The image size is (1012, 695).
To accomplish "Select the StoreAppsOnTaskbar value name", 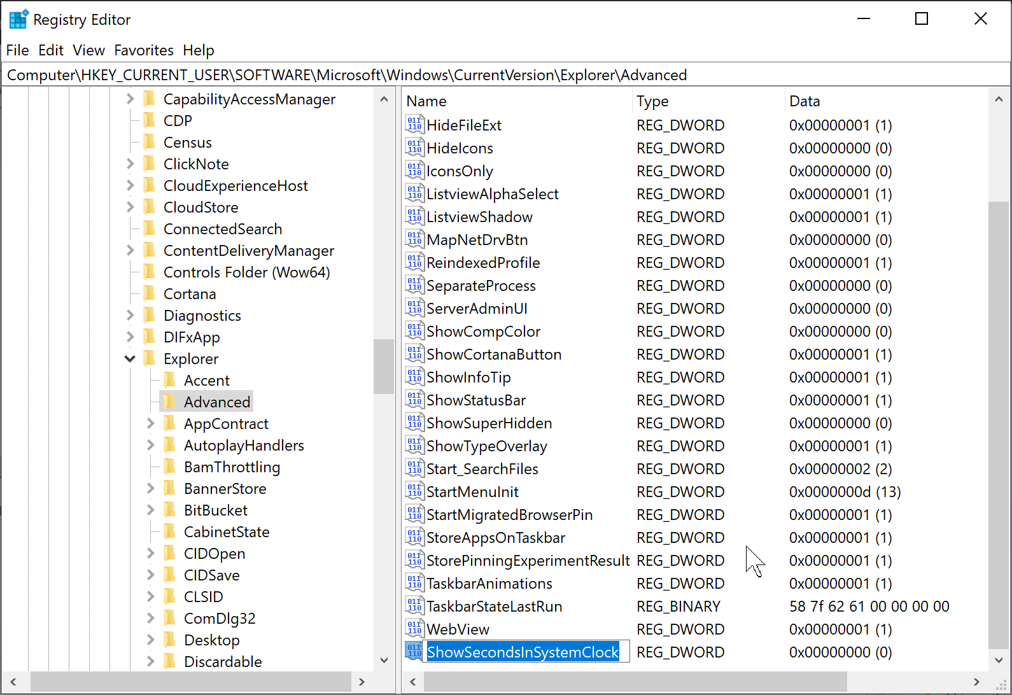I will coord(496,537).
